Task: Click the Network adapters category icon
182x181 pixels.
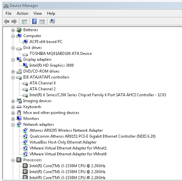Action: tap(19, 124)
